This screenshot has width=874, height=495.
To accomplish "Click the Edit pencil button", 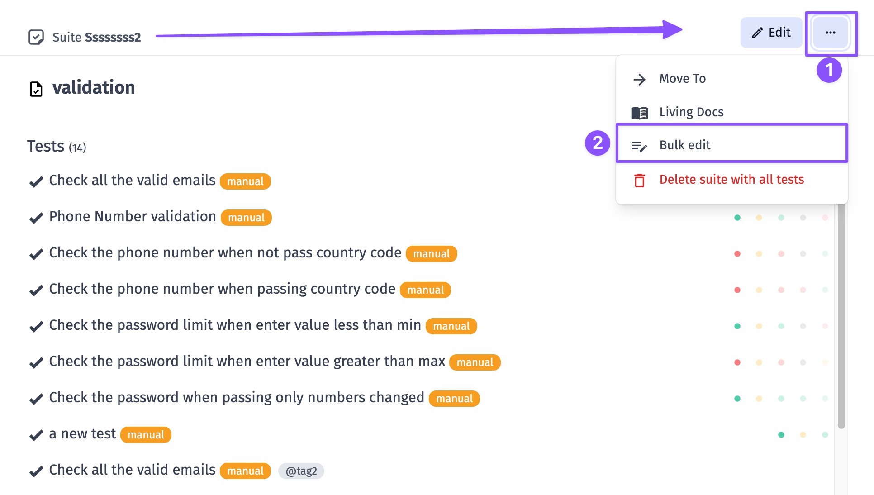I will [771, 33].
